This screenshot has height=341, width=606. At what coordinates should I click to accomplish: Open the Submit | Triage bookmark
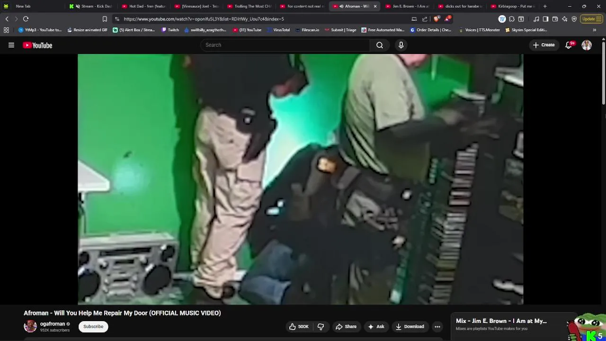[x=340, y=30]
